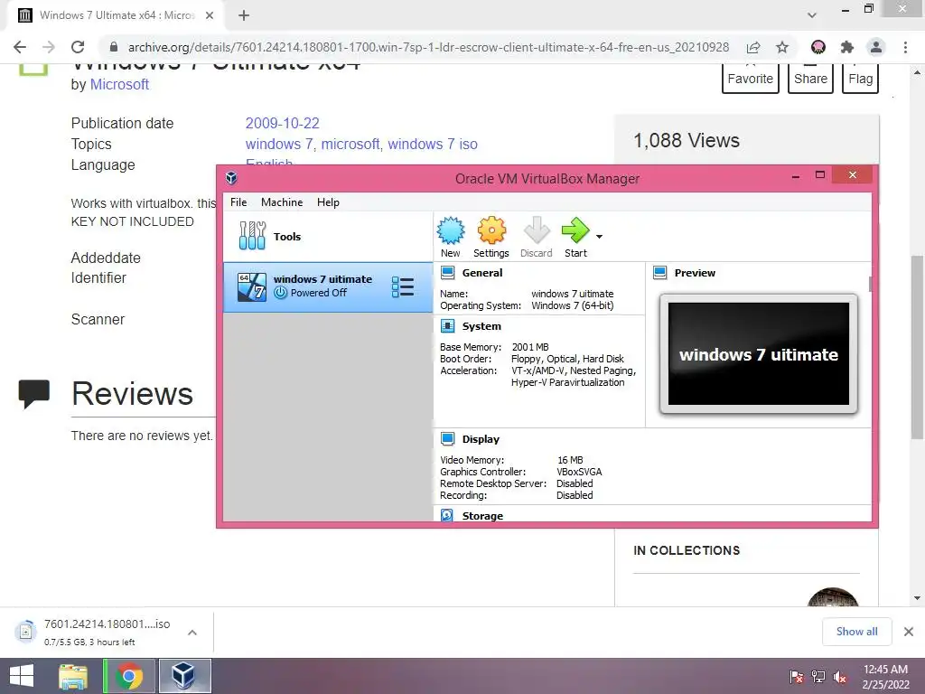The image size is (925, 694).
Task: Click the Display section monitor icon
Action: click(x=448, y=439)
